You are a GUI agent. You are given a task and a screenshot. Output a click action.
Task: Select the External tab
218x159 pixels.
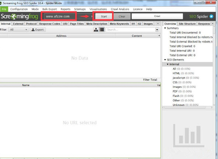click(x=18, y=24)
